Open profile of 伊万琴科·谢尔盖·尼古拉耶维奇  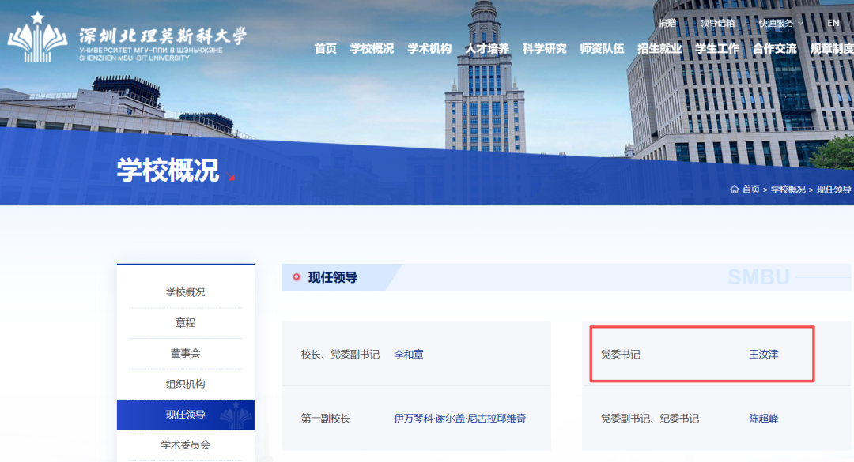459,419
